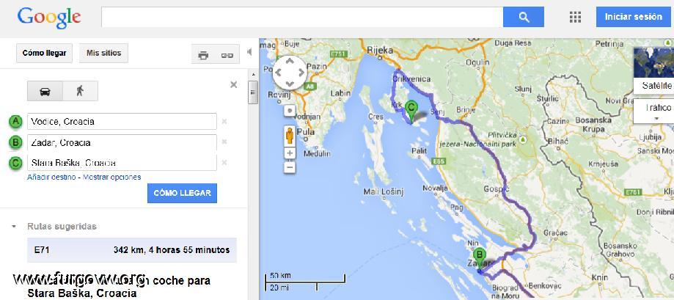The image size is (674, 300).
Task: Click the Google search box
Action: tap(302, 17)
